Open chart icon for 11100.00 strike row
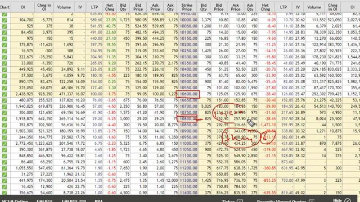This screenshot has width=360, height=202. [4, 156]
